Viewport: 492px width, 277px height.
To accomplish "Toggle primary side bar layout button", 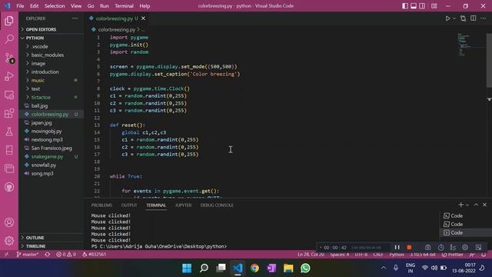I will pos(405,6).
